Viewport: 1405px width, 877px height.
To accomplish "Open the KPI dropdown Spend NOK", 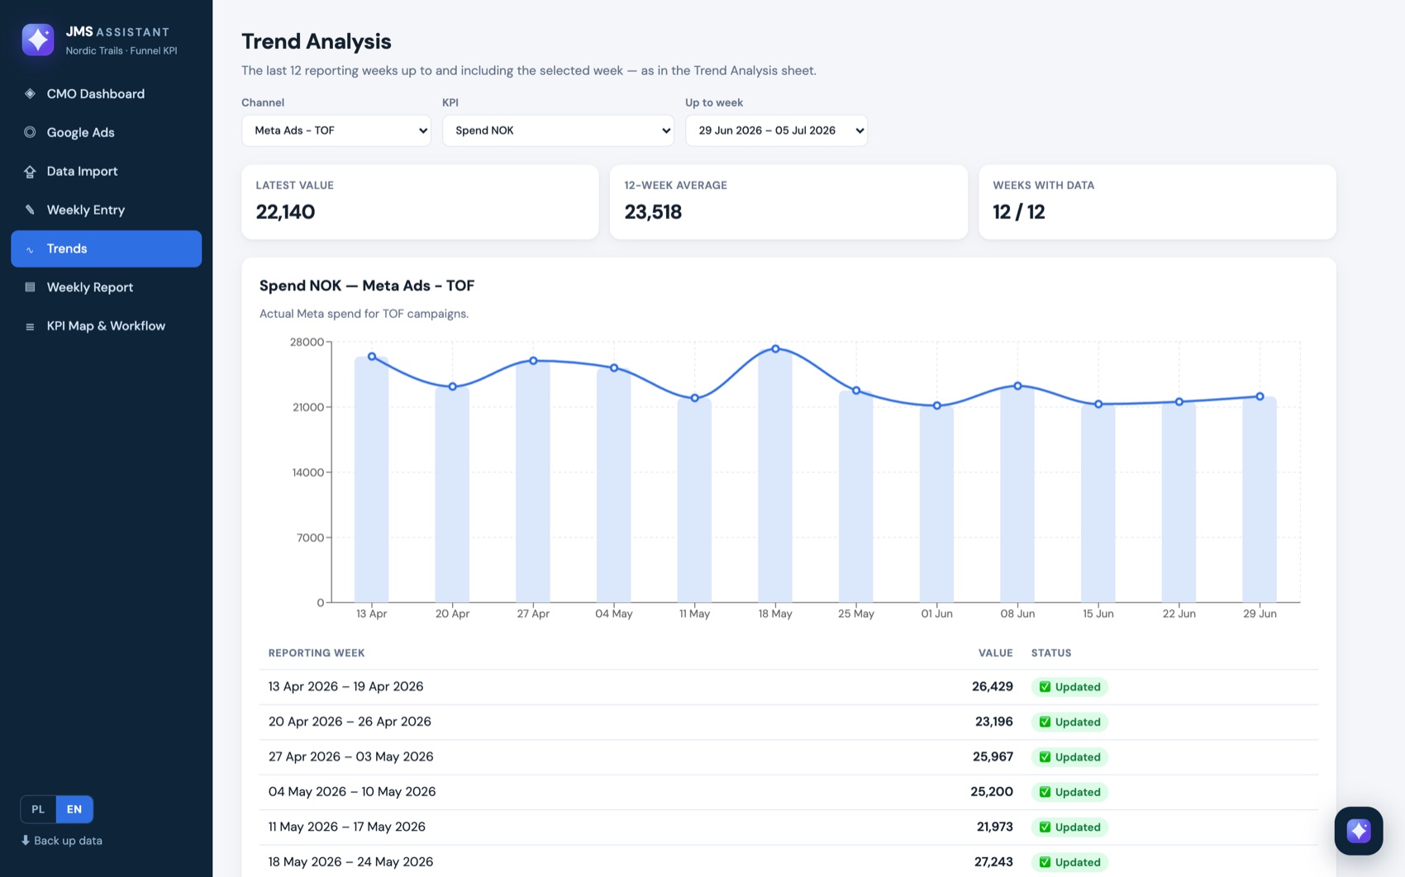I will 558,130.
